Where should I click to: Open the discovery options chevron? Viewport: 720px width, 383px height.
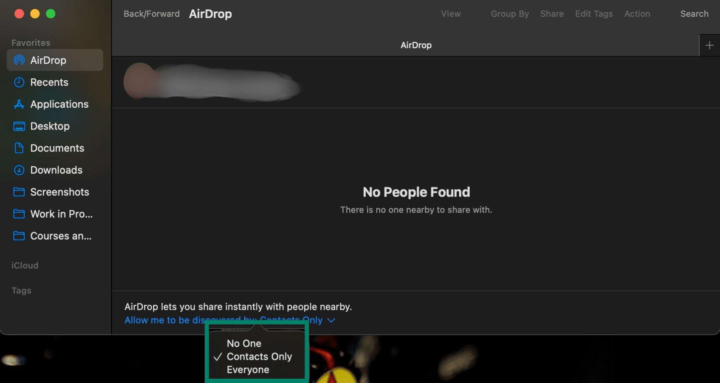(x=331, y=320)
